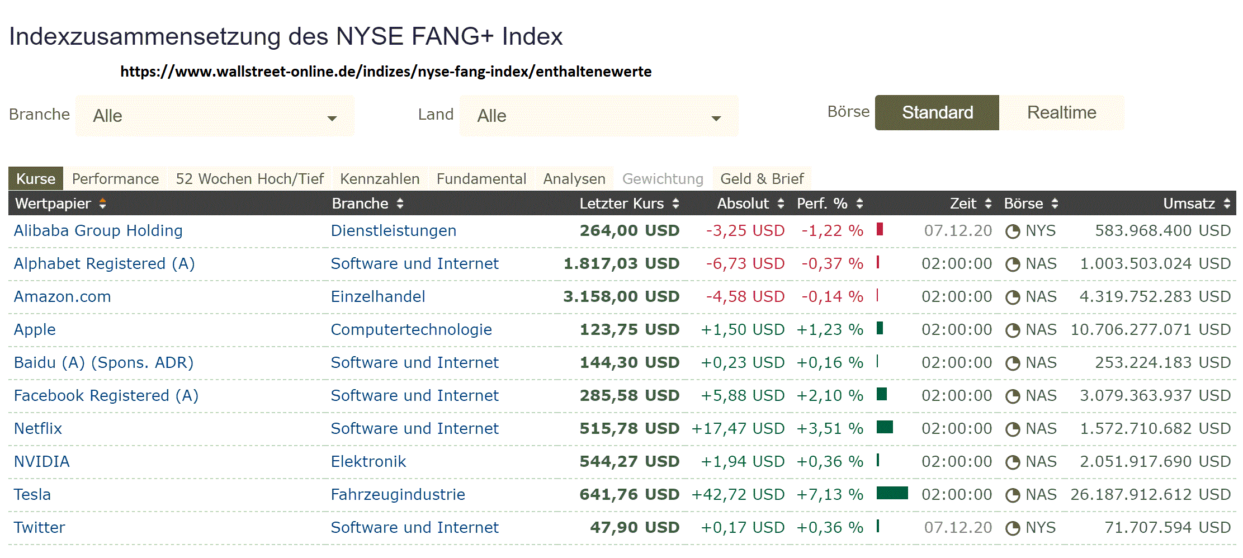1243x558 pixels.
Task: Click Tesla's green performance bar
Action: 892,493
